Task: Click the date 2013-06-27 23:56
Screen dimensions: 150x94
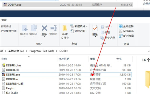Action: click(70, 79)
